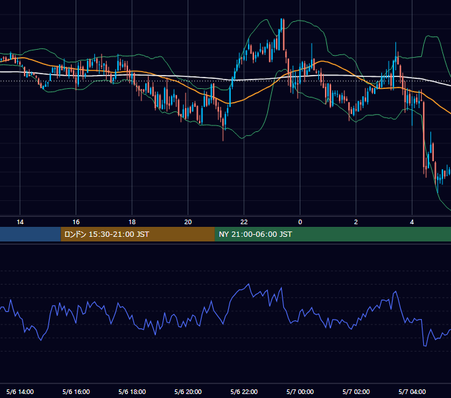
Task: Click the 5/6 20:00 label on indicator axis
Action: click(x=188, y=391)
